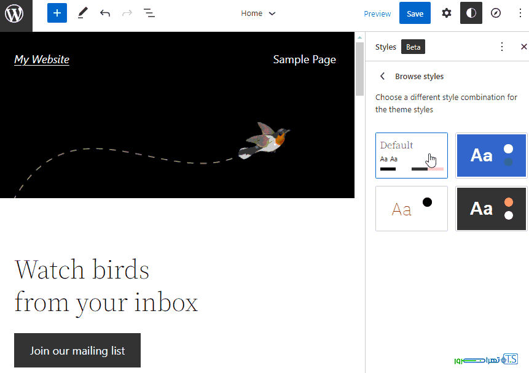
Task: Click the compass navigation icon in toolbar
Action: [496, 13]
